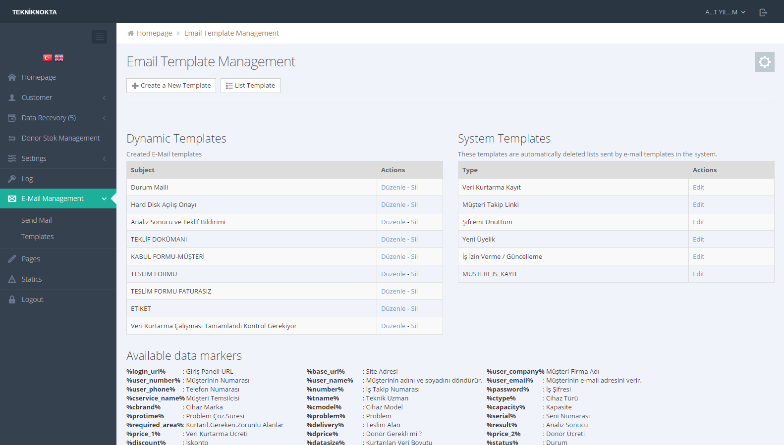Switch language with the Turkish flag icon

point(48,58)
